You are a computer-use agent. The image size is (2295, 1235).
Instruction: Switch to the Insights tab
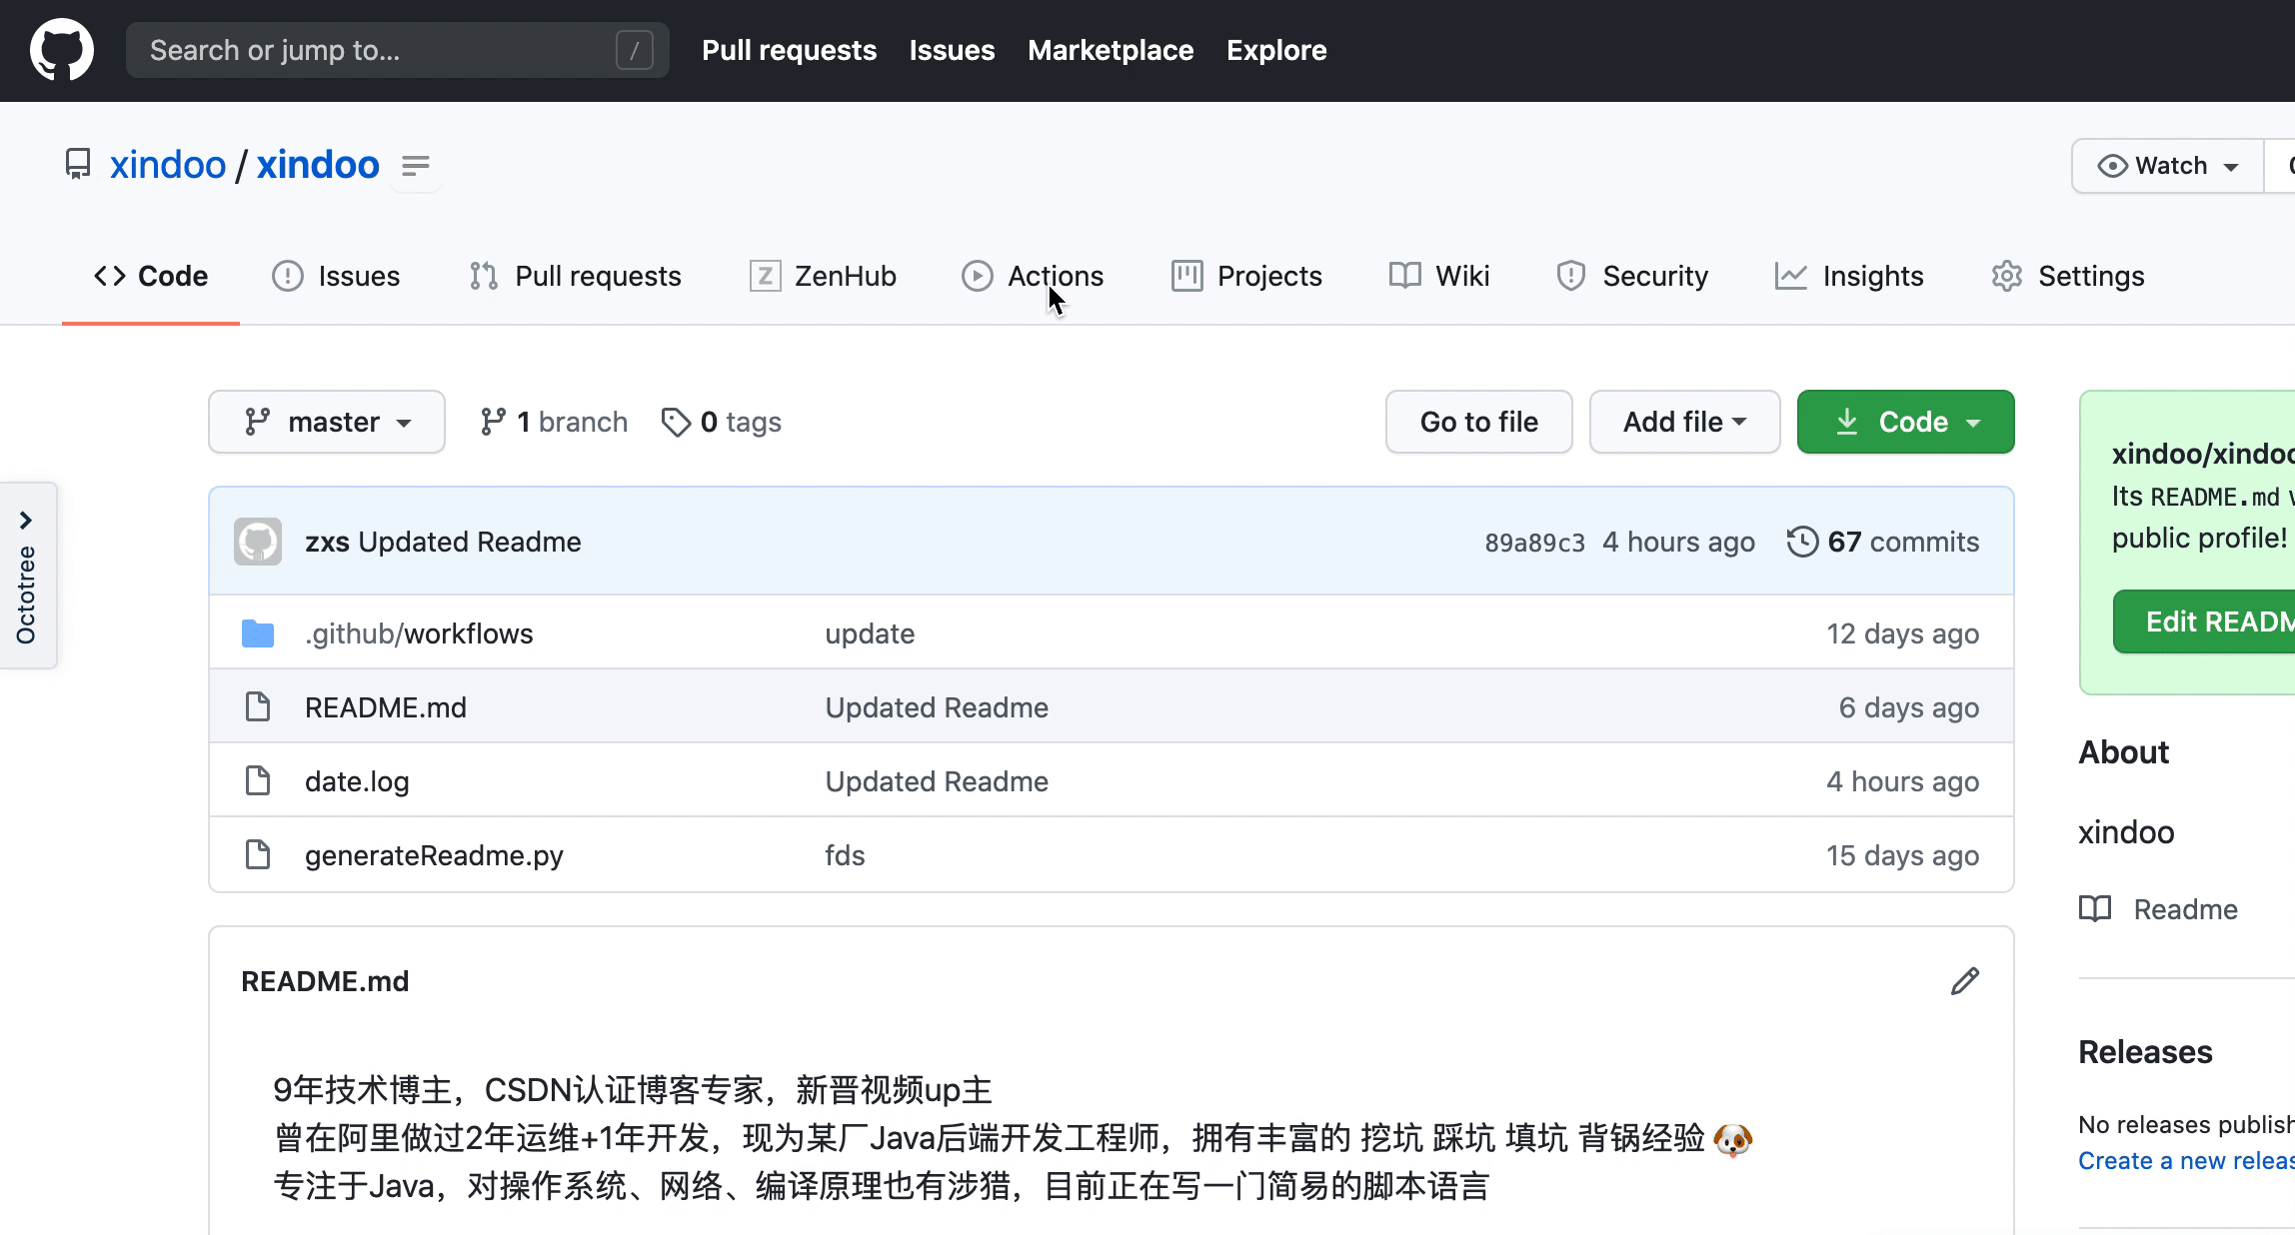(1848, 276)
